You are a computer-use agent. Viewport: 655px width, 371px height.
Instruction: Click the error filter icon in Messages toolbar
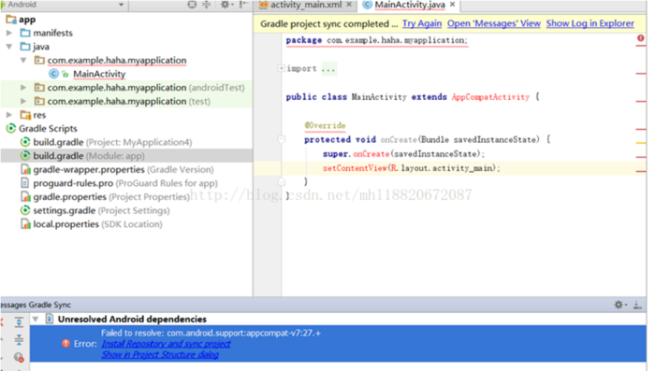[19, 357]
